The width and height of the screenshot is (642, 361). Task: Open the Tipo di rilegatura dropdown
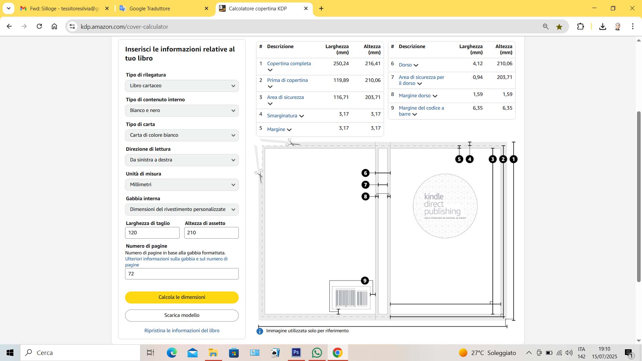[x=182, y=86]
